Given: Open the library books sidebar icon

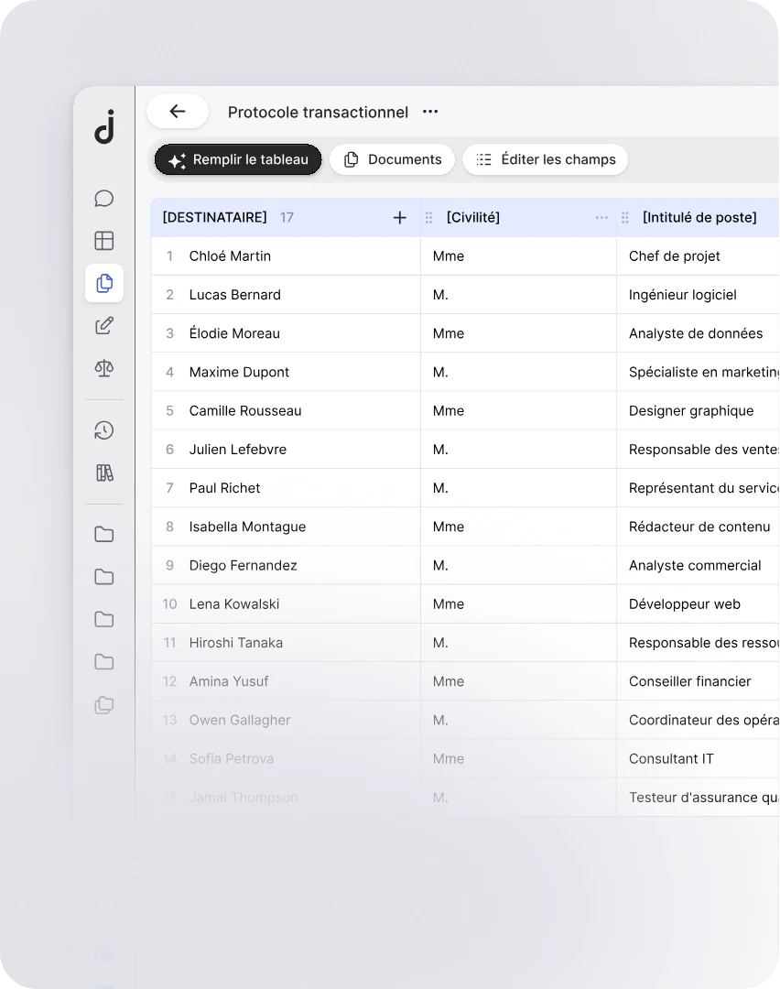Looking at the screenshot, I should (x=104, y=473).
